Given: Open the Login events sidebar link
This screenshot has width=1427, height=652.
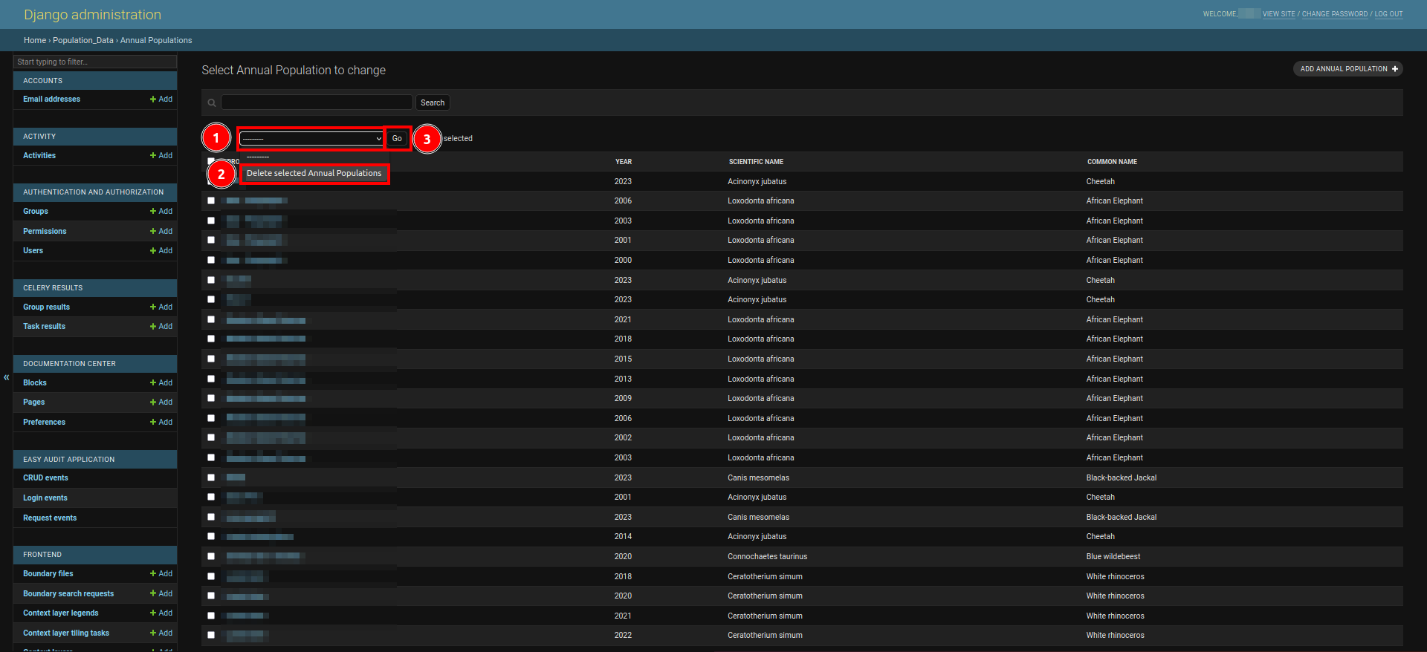Looking at the screenshot, I should pyautogui.click(x=45, y=498).
